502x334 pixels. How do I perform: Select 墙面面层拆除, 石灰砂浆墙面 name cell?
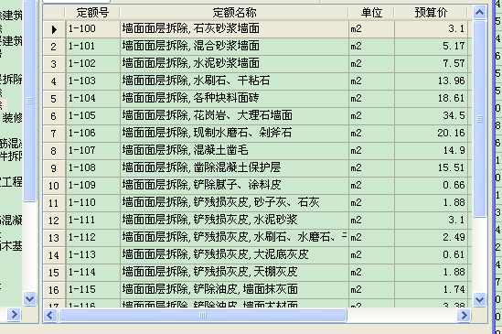click(235, 29)
